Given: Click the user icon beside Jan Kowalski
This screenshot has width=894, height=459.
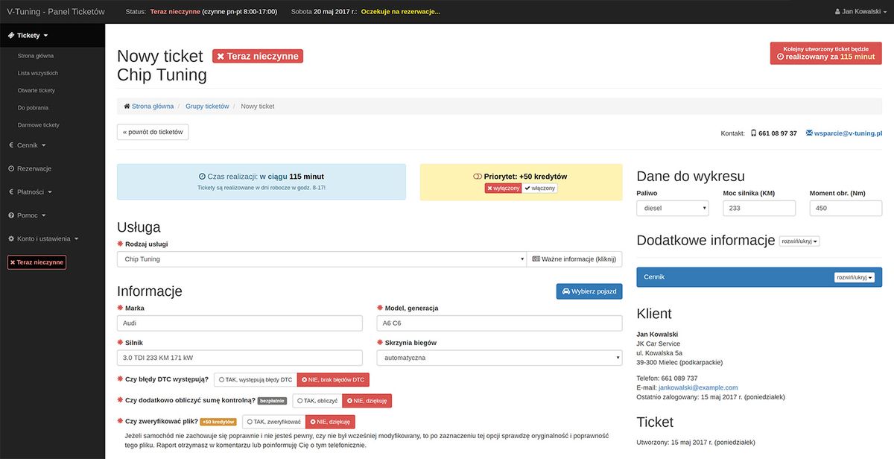Looking at the screenshot, I should click(x=839, y=12).
